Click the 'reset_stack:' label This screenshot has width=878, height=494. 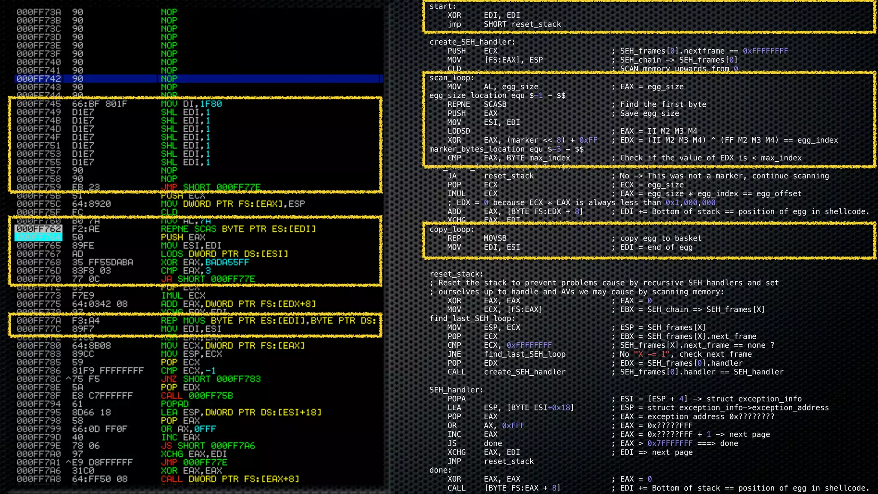[x=457, y=274]
